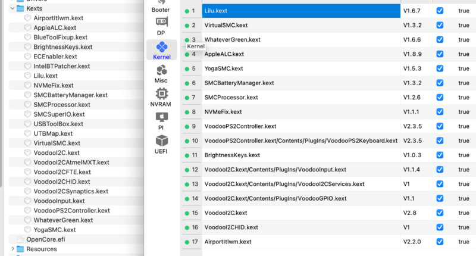Toggle NVMeFix.kext enabled checkbox
Image resolution: width=476 pixels, height=256 pixels.
(x=440, y=112)
